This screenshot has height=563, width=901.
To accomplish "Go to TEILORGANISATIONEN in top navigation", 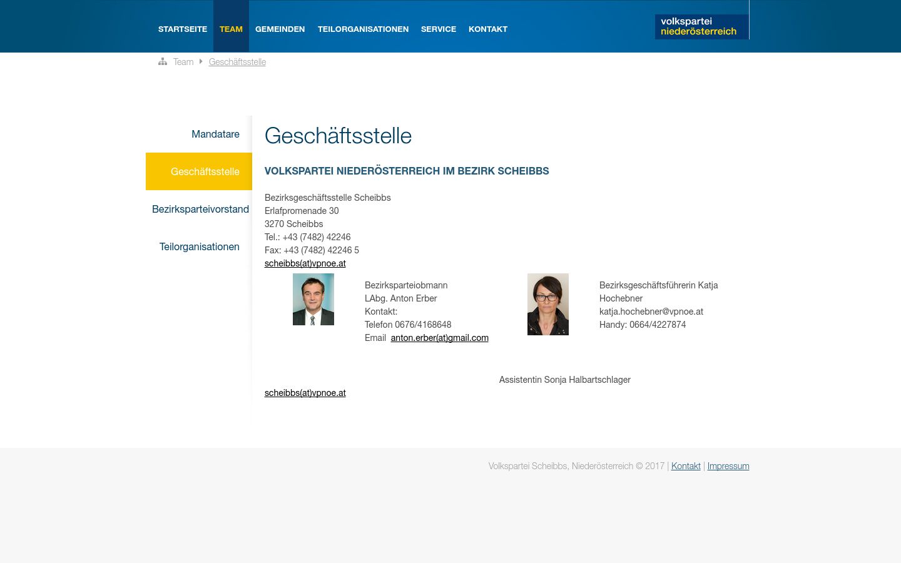I will (x=363, y=29).
